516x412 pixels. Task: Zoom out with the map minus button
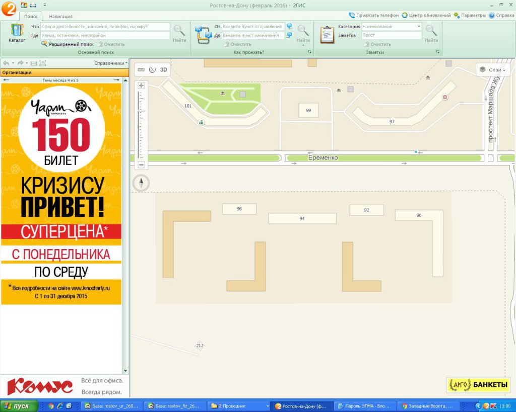141,164
